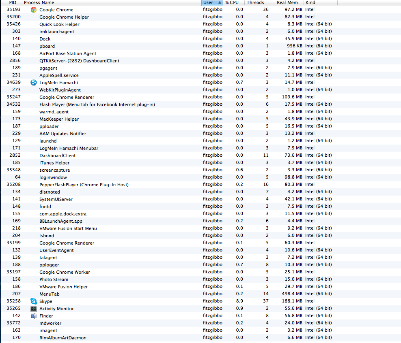Viewport: 401px width, 343px height.
Task: Click the LogMeIn Hamachi globe icon
Action: click(34, 83)
